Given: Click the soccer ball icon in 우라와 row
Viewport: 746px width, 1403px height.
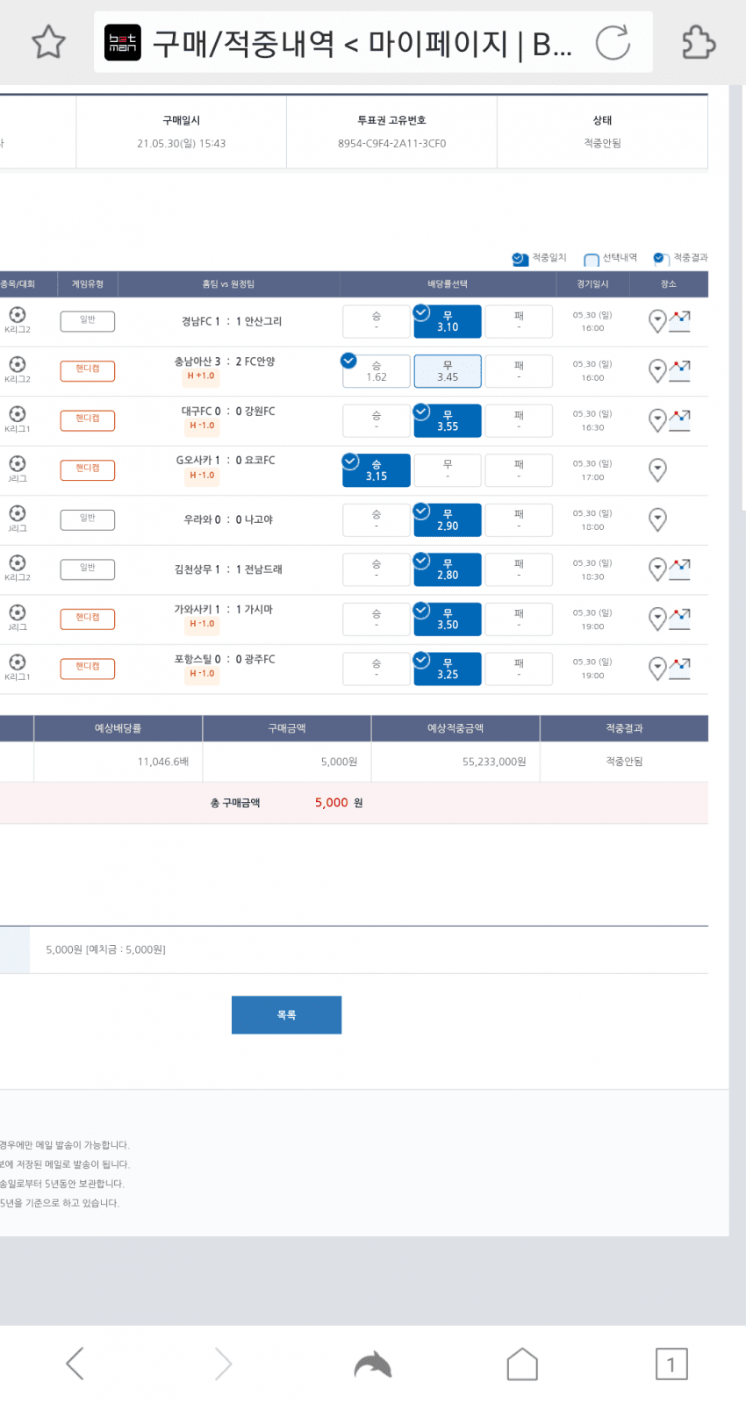Looking at the screenshot, I should (17, 513).
